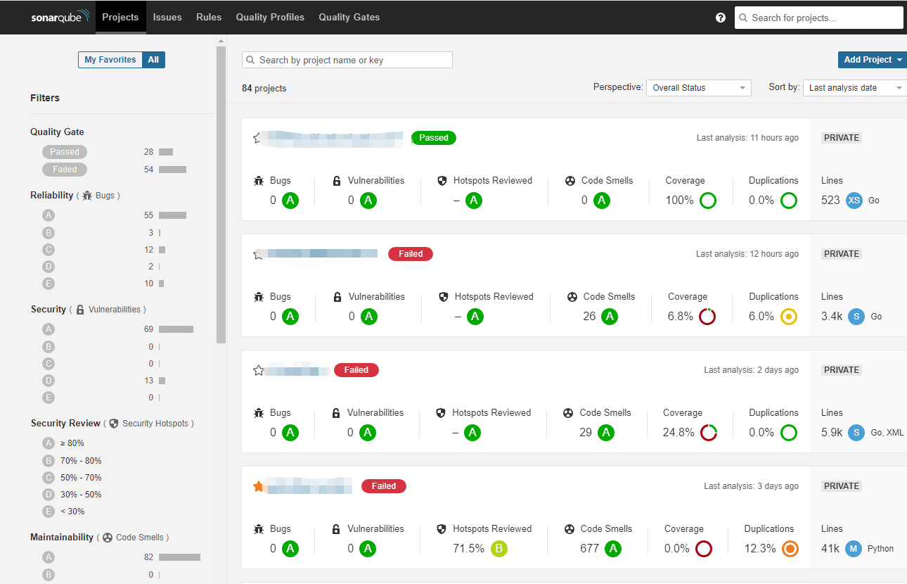Image resolution: width=907 pixels, height=584 pixels.
Task: Click the XS size badge for Go project
Action: tap(854, 200)
